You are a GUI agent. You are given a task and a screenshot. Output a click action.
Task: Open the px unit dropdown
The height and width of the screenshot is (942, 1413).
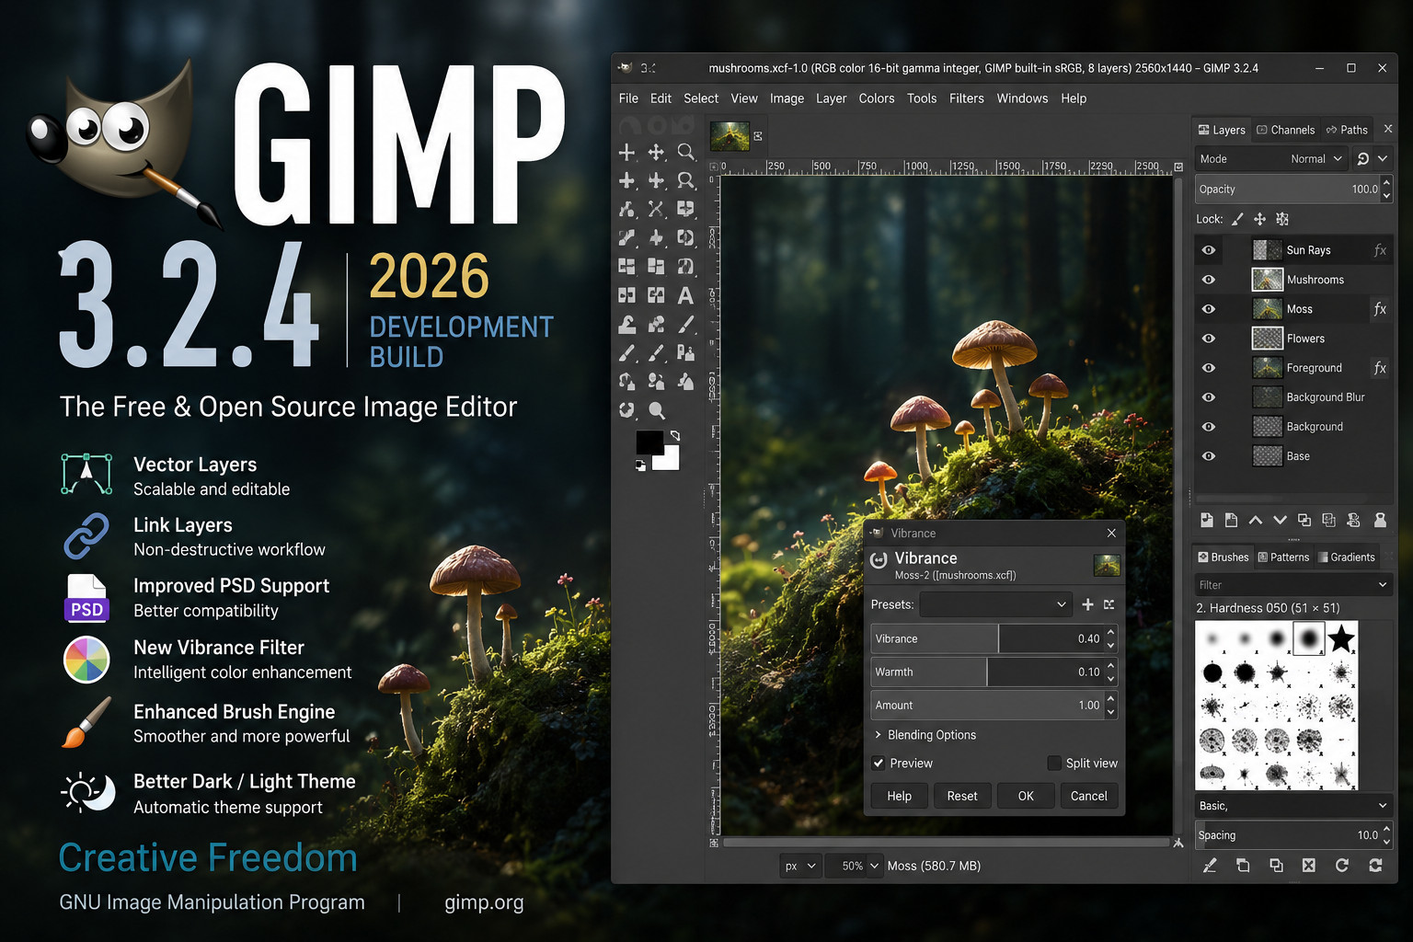[x=799, y=866]
